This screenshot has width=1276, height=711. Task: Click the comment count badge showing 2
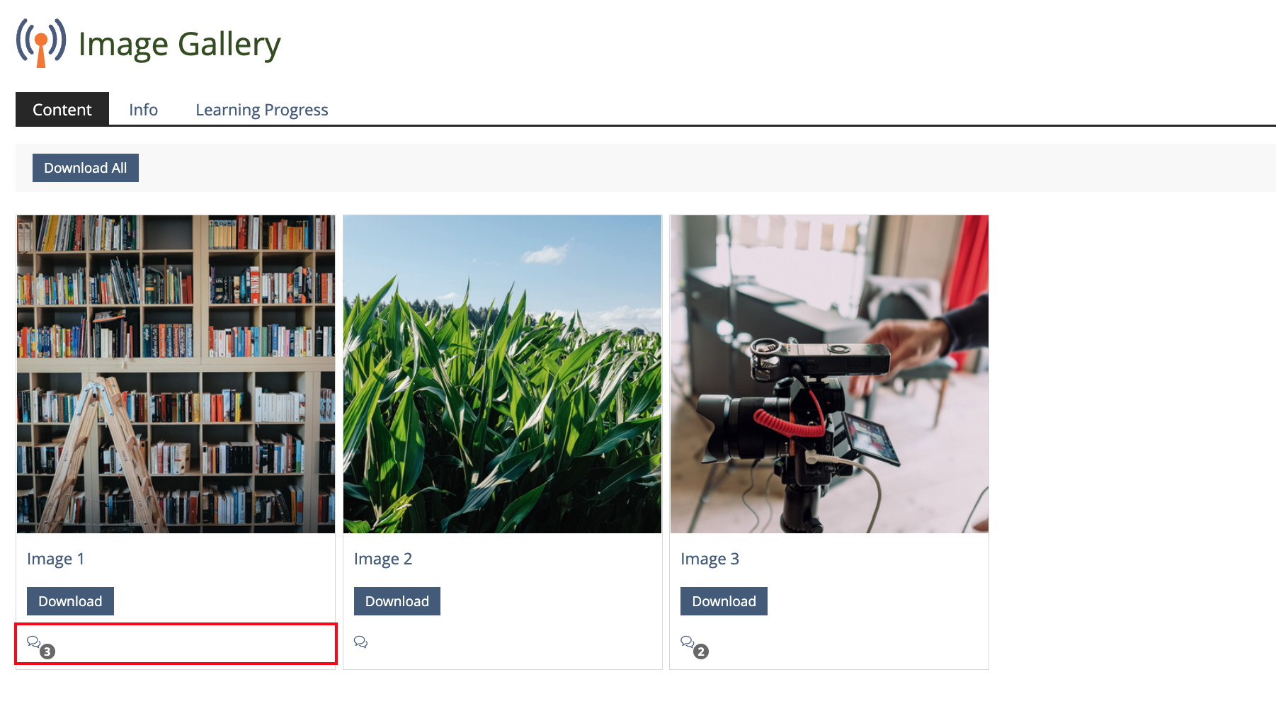[701, 652]
